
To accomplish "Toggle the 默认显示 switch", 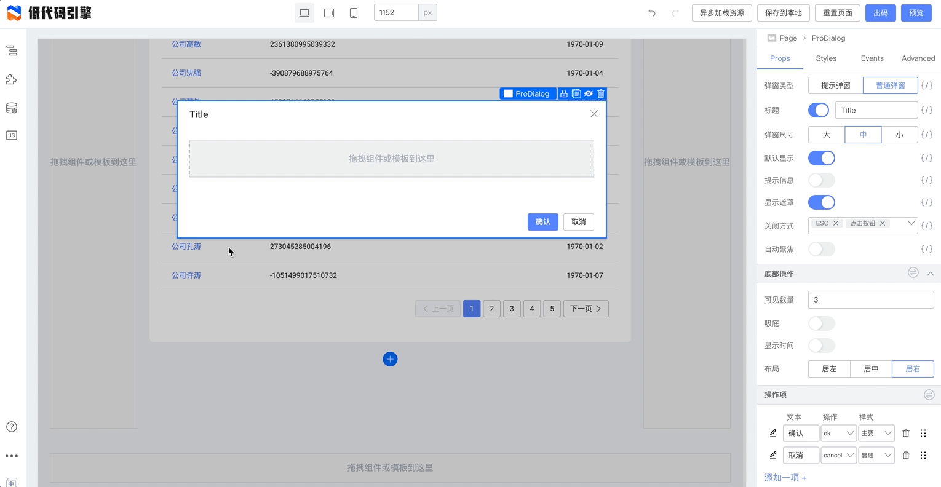I will [822, 158].
